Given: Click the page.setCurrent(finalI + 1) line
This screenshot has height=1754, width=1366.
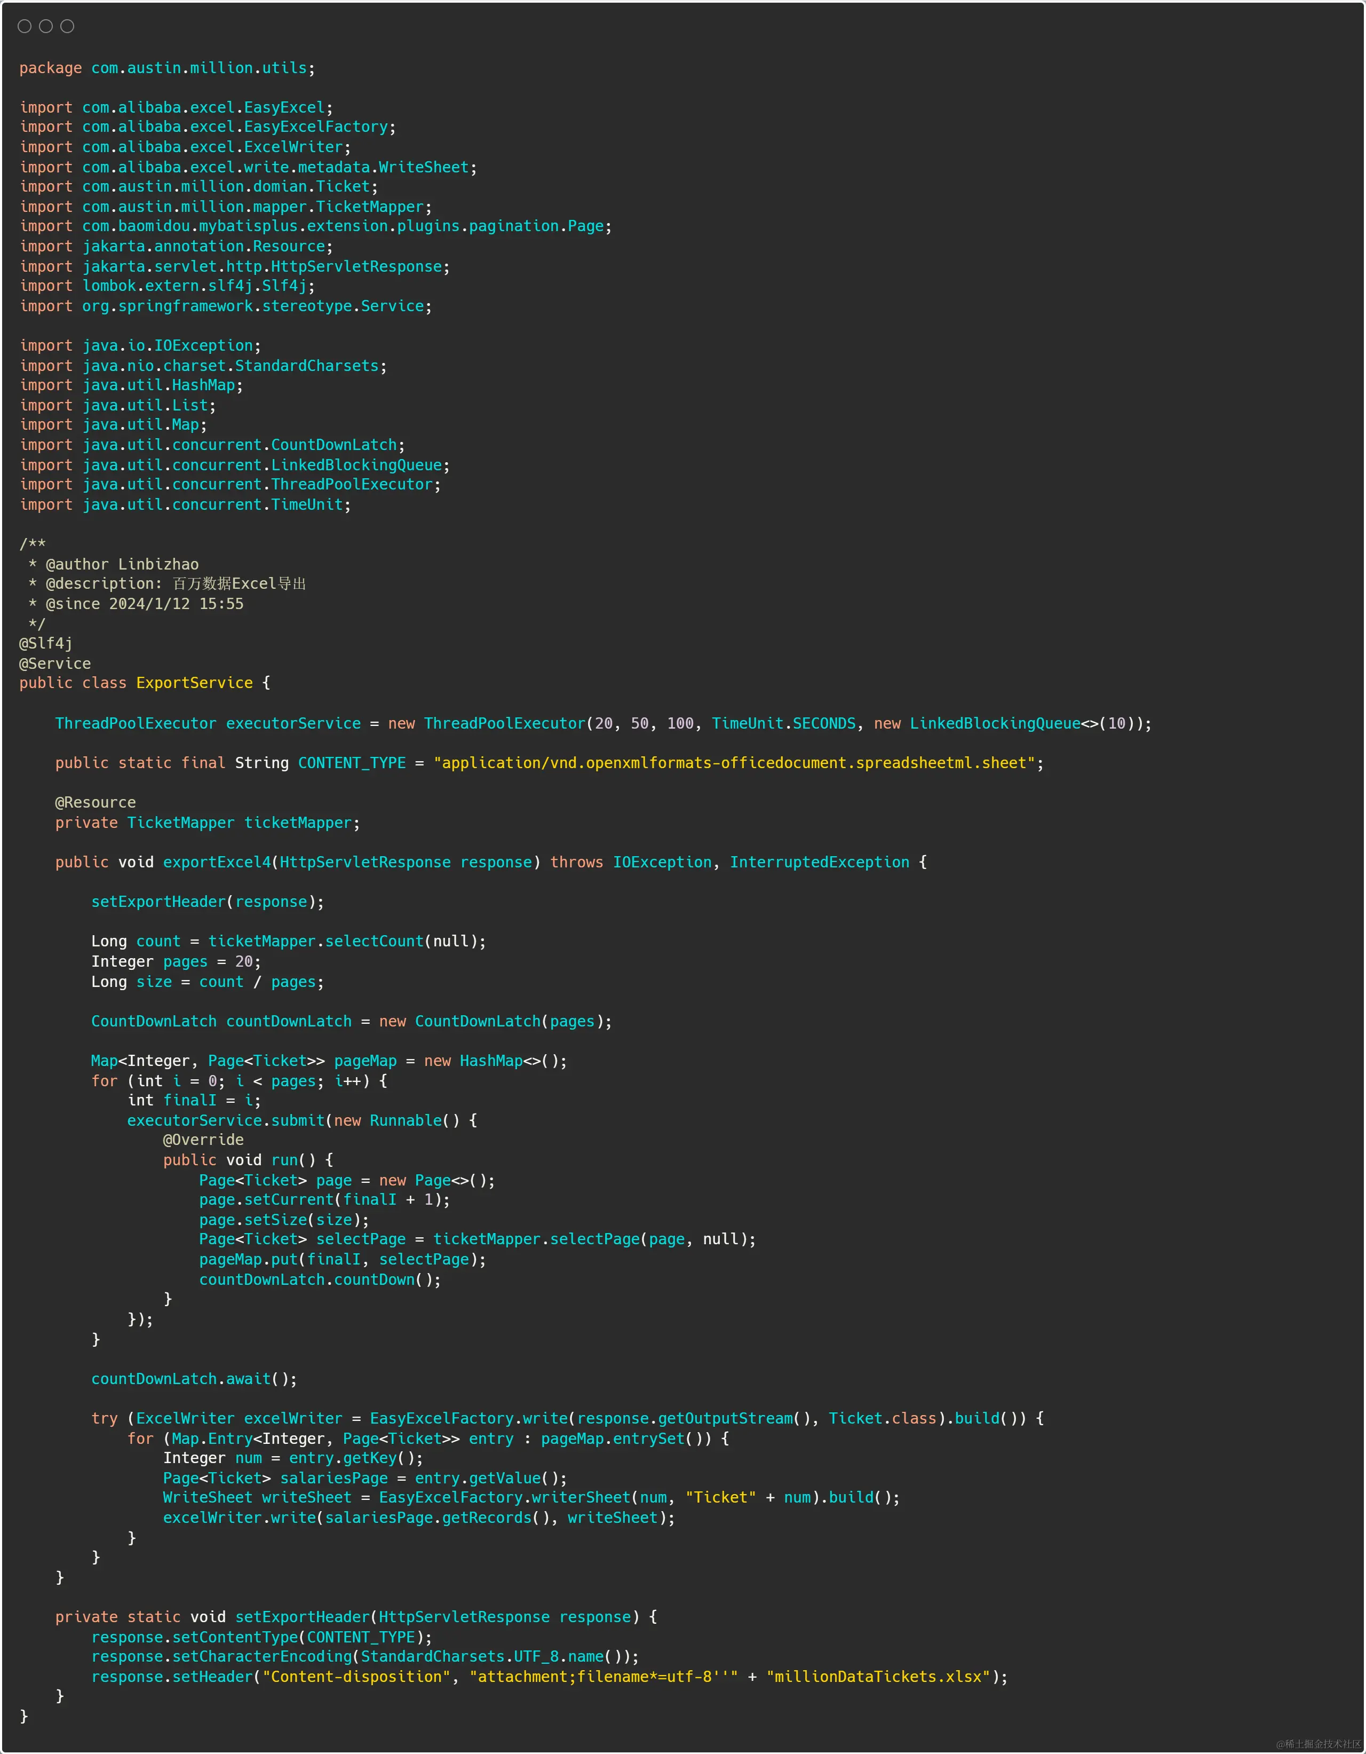Looking at the screenshot, I should point(324,1200).
